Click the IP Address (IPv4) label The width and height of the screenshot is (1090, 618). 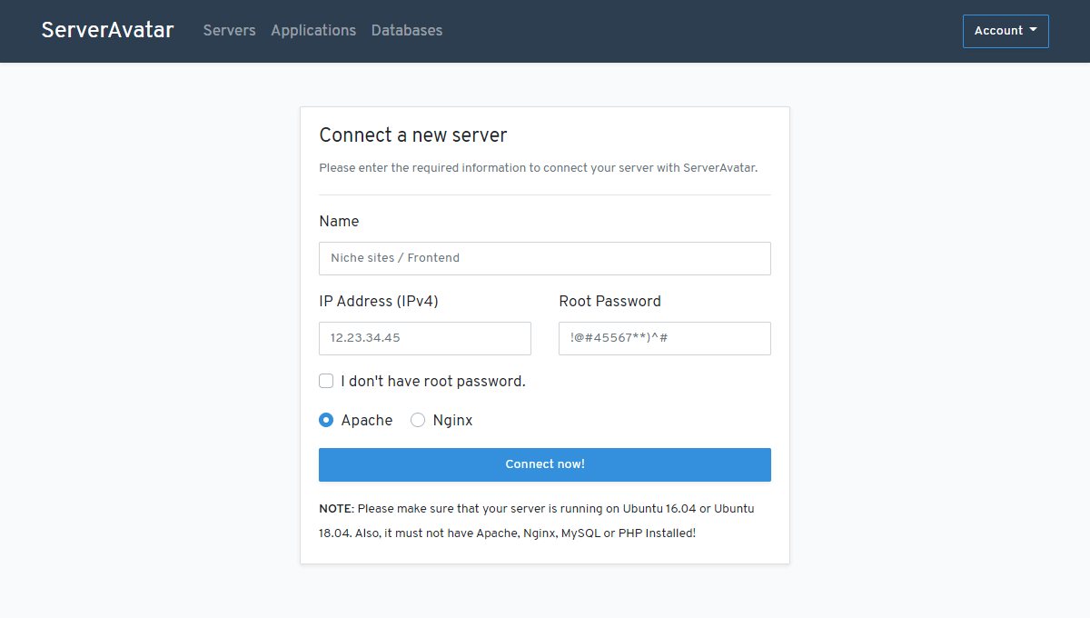(379, 301)
